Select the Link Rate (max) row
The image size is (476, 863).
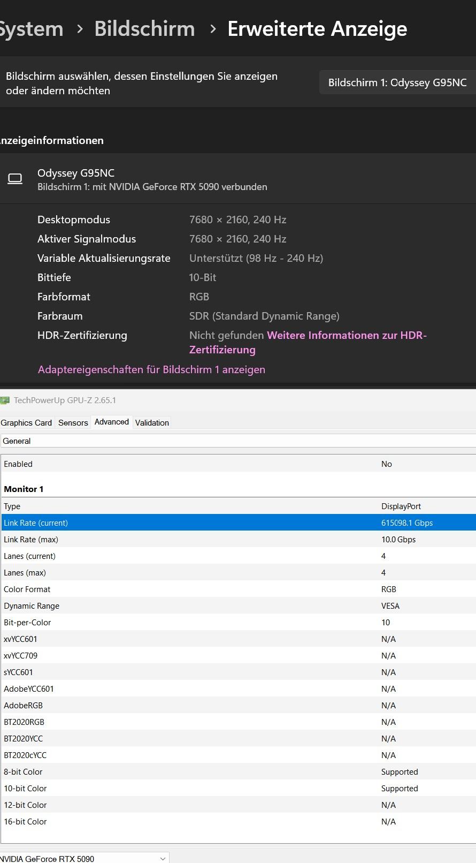(x=238, y=539)
